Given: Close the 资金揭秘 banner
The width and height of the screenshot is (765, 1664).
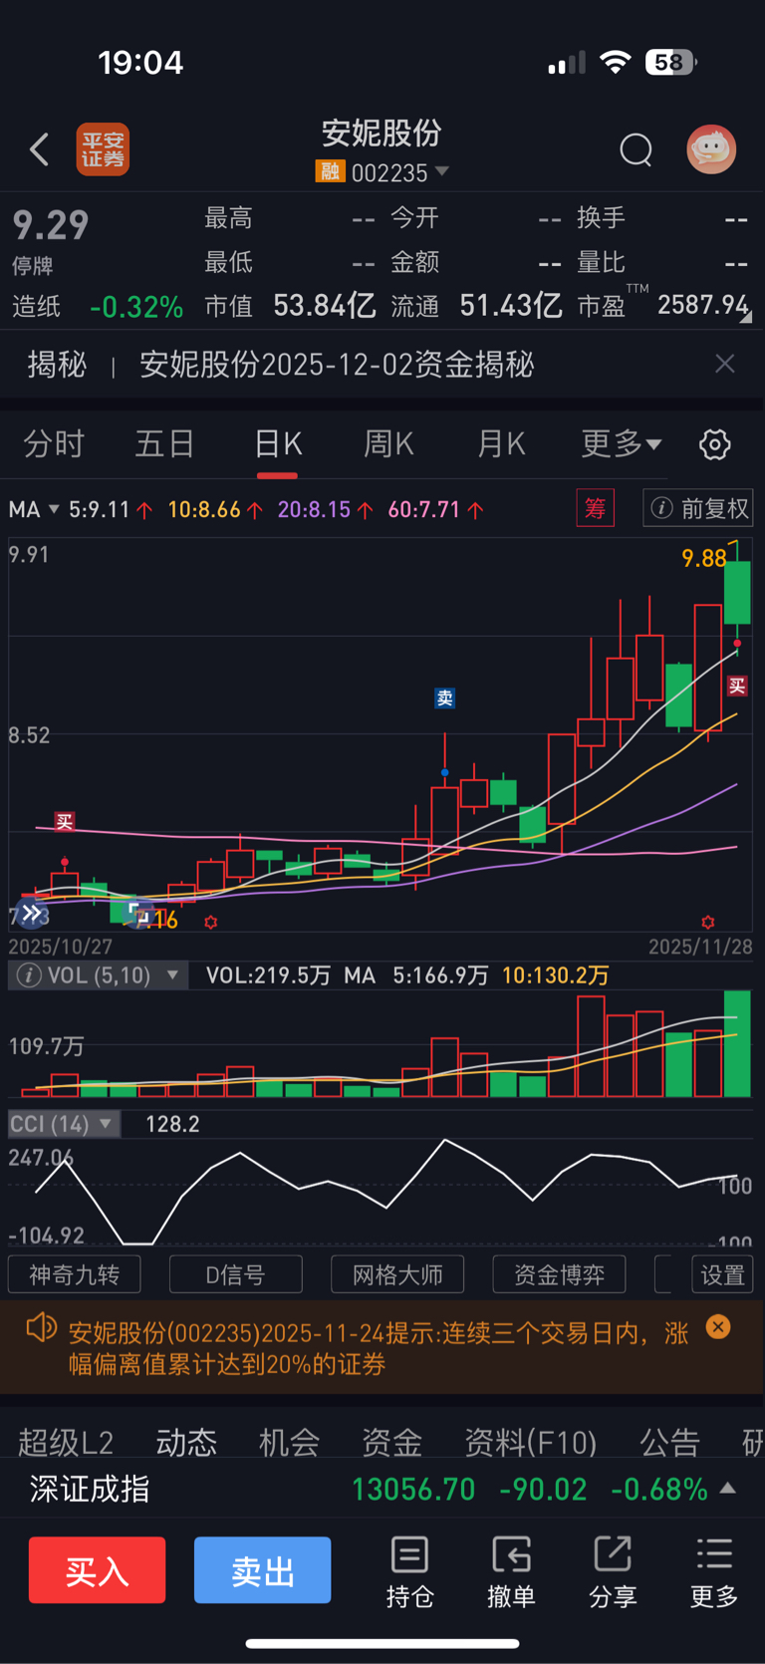Looking at the screenshot, I should 725,364.
